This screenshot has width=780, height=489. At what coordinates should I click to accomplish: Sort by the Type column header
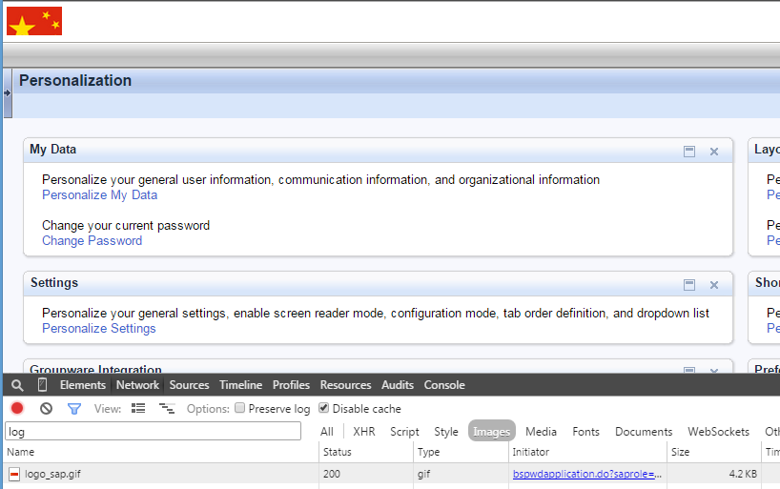461,452
